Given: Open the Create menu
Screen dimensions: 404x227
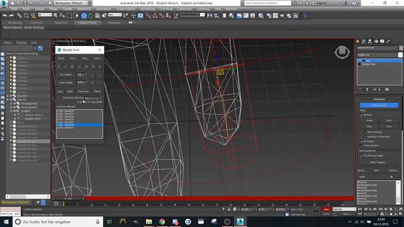Looking at the screenshot, I should click(68, 9).
